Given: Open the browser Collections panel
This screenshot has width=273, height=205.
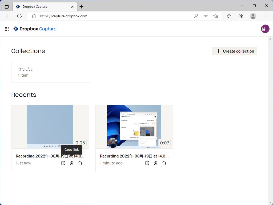Looking at the screenshot, I should pos(241,16).
